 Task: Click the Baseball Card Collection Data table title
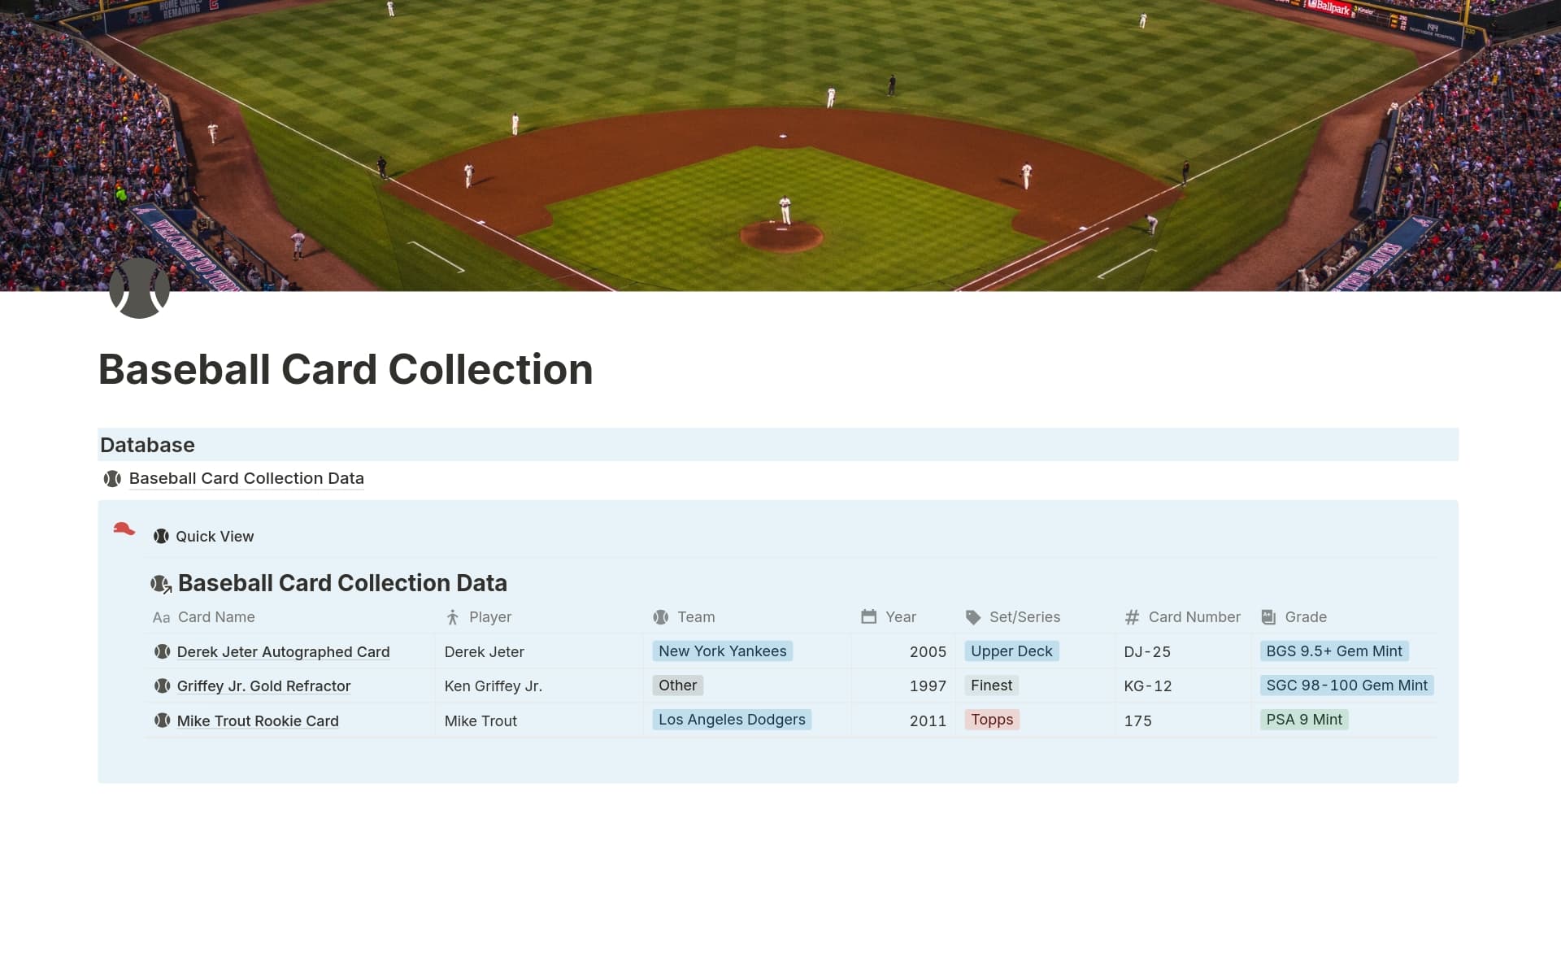point(342,583)
